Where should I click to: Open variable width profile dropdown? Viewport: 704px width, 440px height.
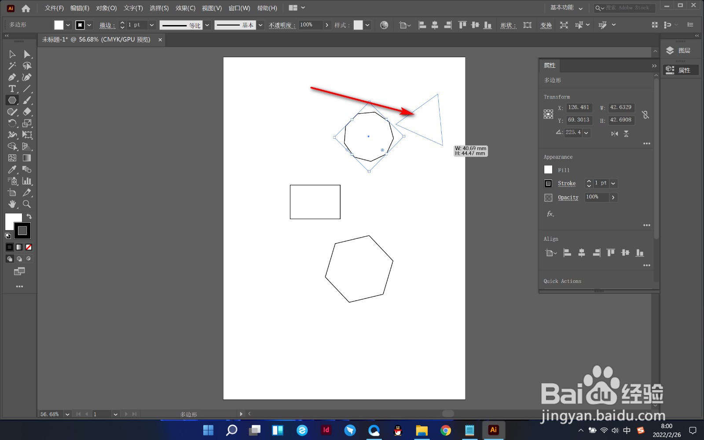207,25
